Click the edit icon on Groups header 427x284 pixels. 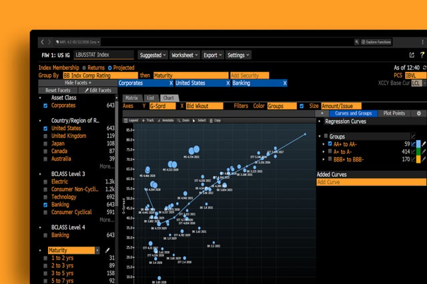(413, 136)
